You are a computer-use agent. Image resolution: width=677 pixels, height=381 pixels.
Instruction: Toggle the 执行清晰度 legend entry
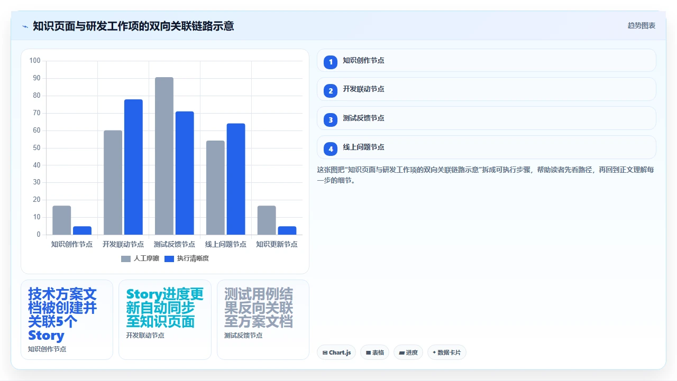pyautogui.click(x=187, y=258)
